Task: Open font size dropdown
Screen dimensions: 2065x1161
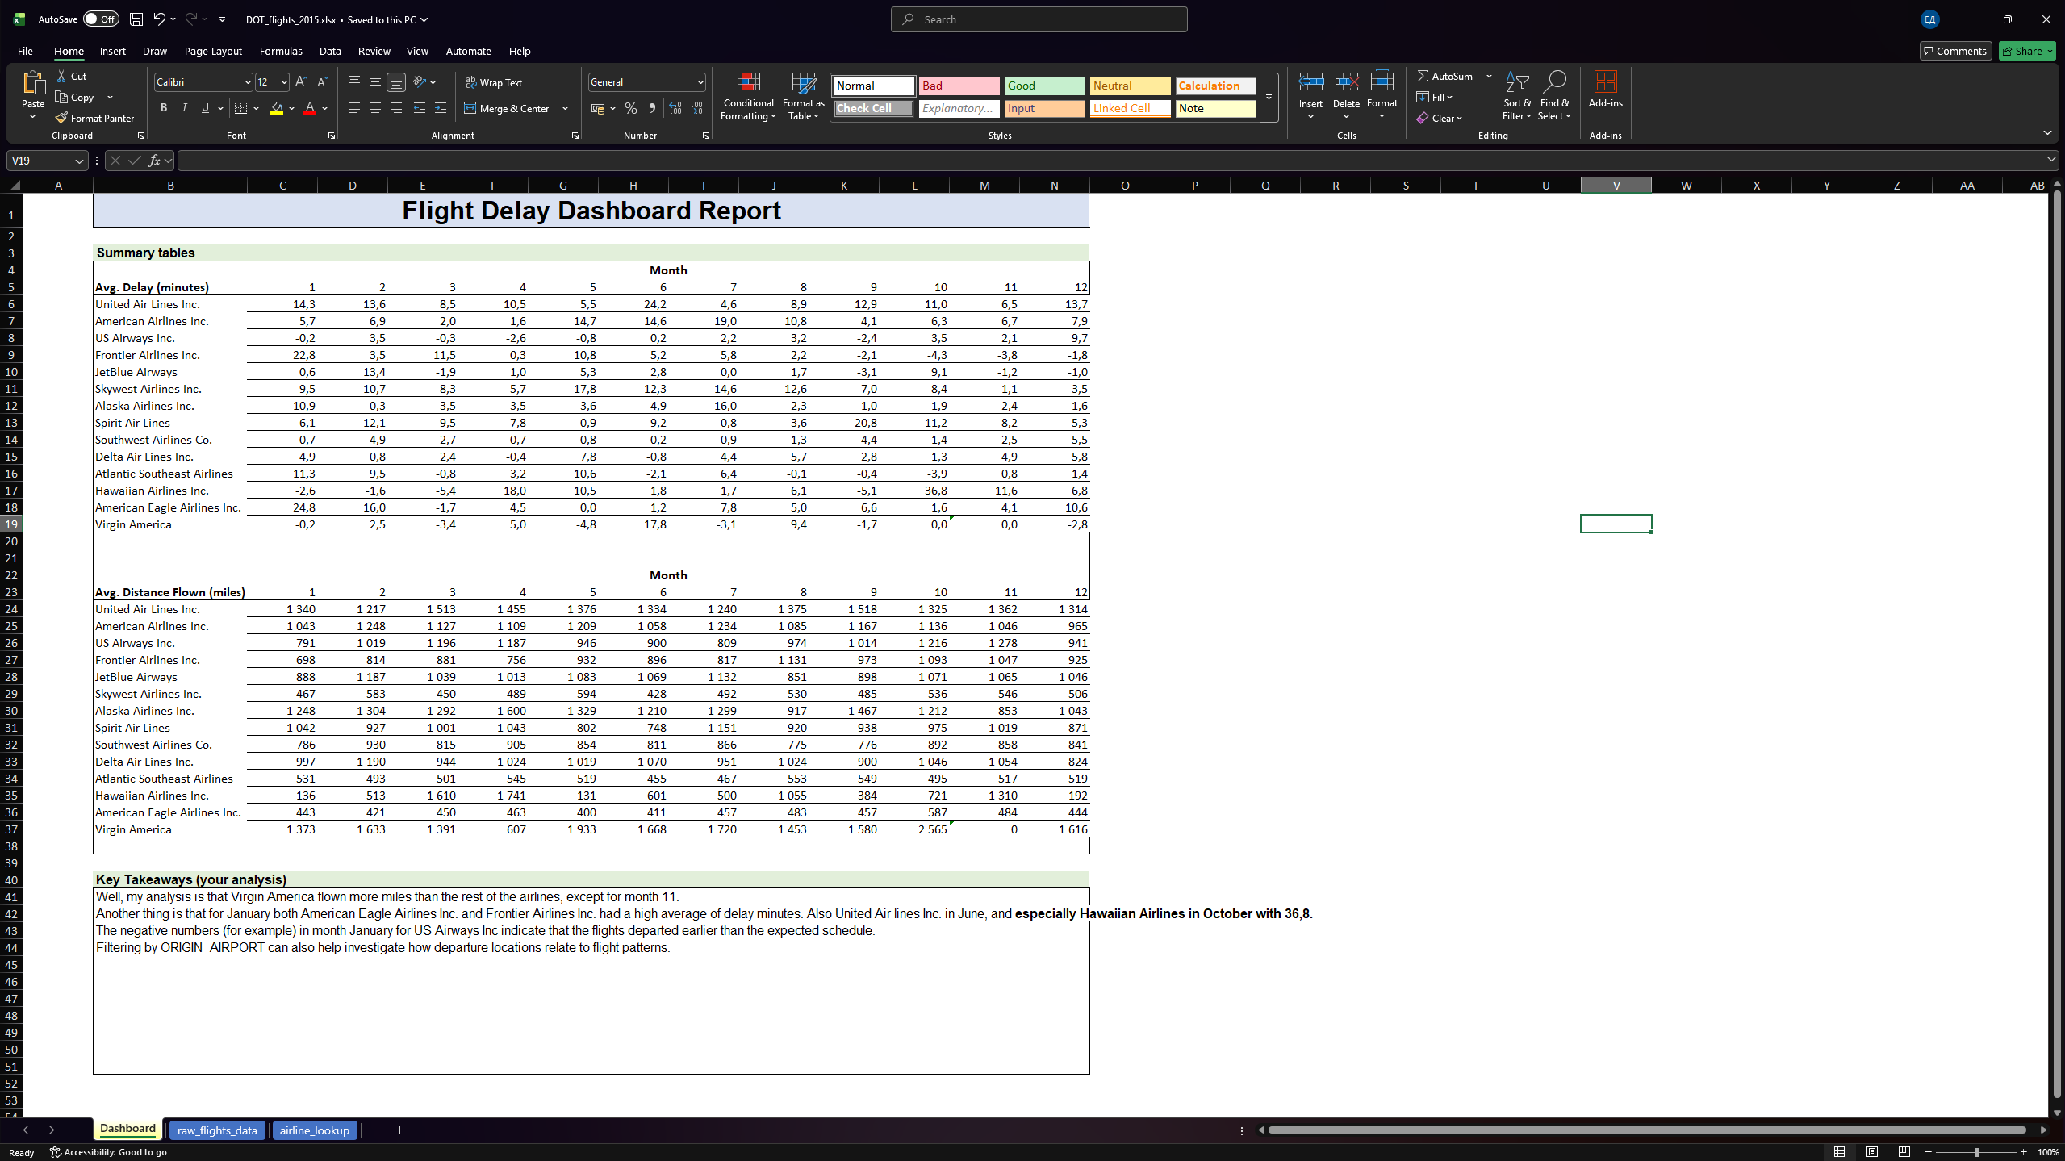Action: coord(284,82)
